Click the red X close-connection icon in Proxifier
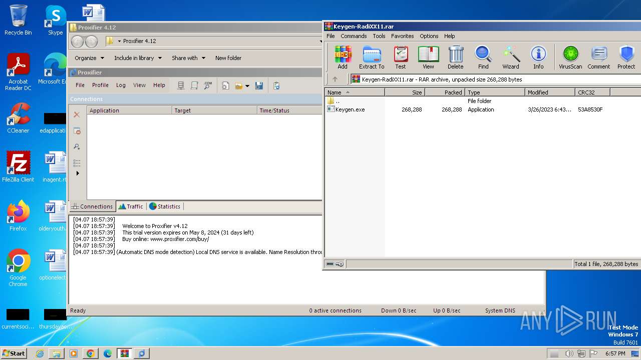641x360 pixels. 77,114
